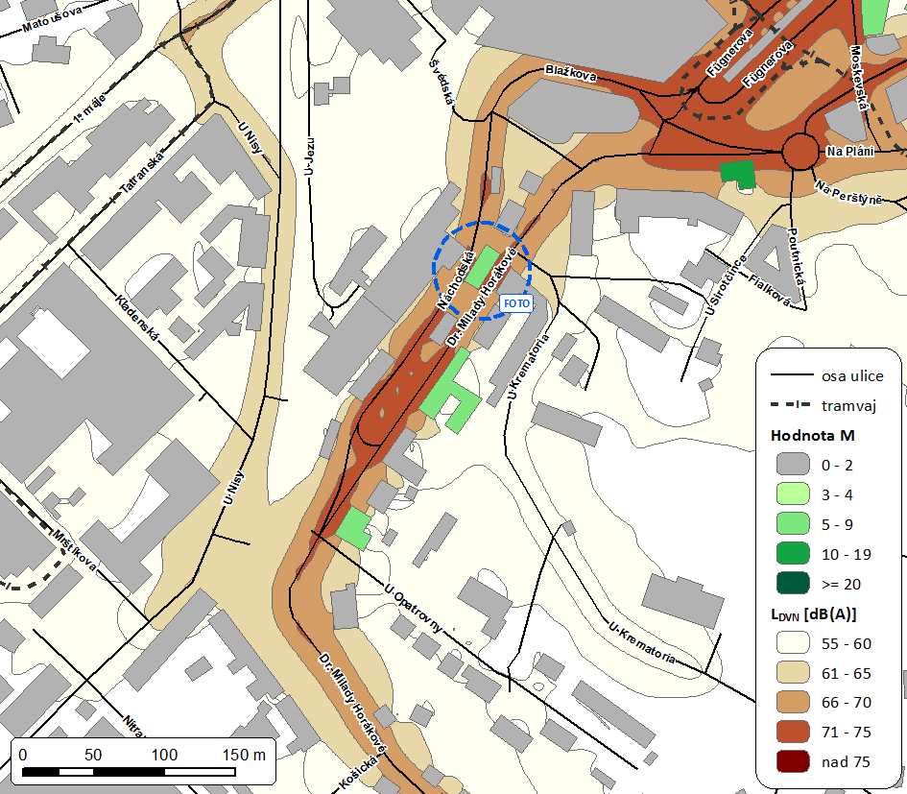Click the scale bar 0 label

pos(23,755)
